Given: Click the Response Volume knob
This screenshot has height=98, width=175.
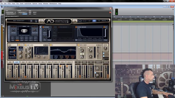Looking at the screenshot, I should [x=45, y=30].
